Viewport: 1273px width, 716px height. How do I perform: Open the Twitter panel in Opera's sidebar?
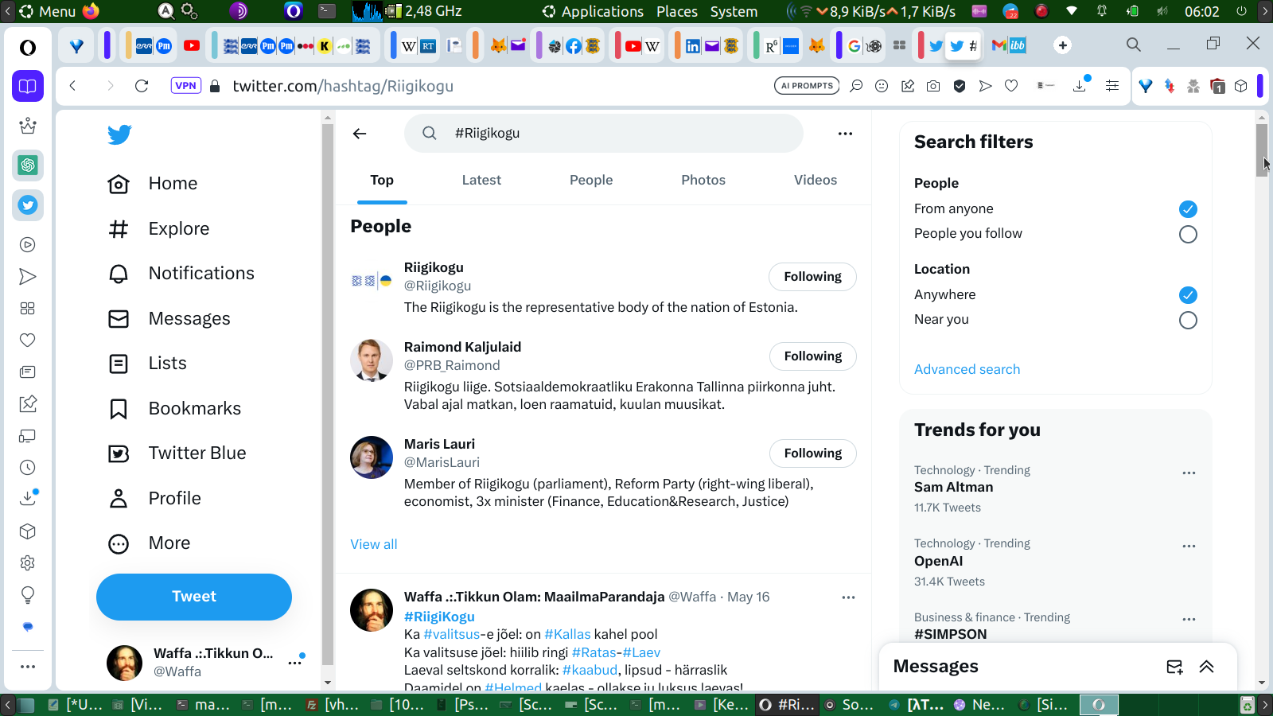28,205
